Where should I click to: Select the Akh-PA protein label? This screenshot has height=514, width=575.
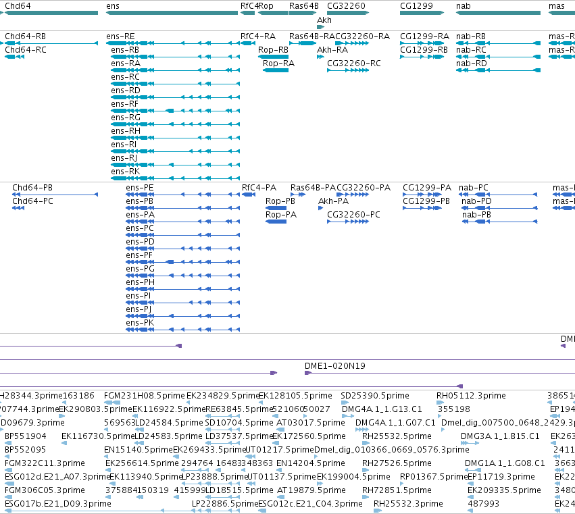333,201
